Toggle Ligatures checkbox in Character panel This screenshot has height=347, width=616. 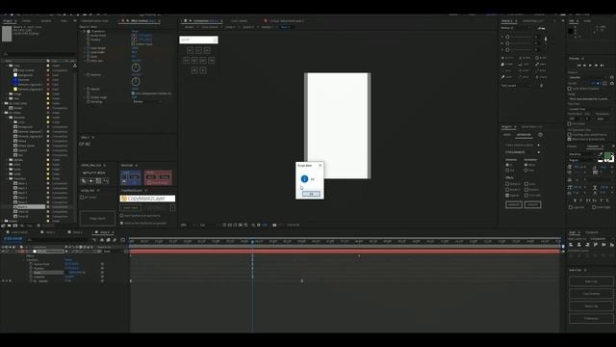(x=571, y=207)
